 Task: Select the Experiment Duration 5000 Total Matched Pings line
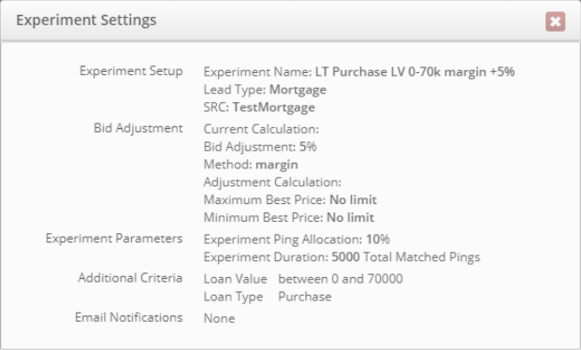[x=342, y=257]
